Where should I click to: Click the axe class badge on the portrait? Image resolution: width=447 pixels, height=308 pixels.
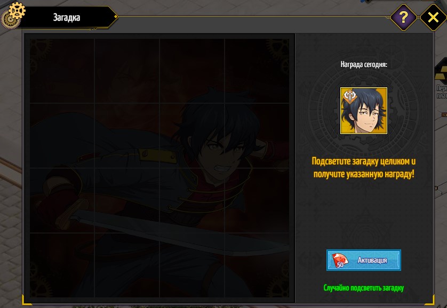(349, 96)
